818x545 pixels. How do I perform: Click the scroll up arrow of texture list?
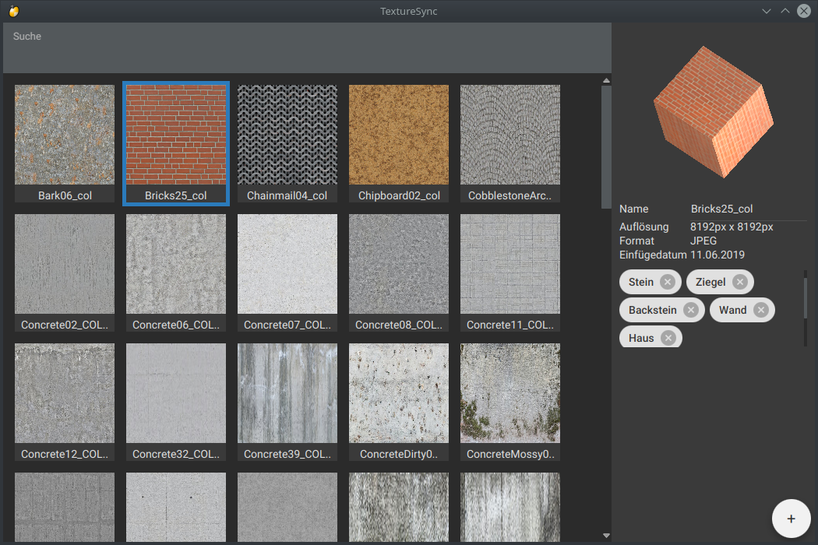[x=606, y=80]
